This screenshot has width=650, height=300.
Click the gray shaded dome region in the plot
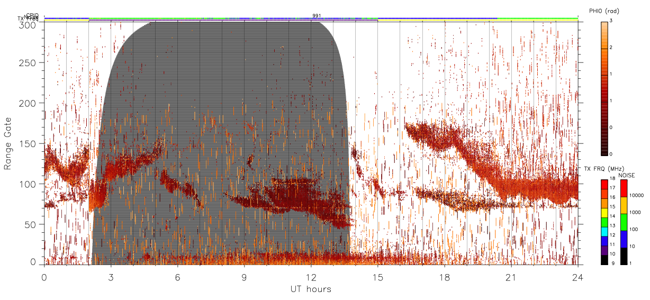[220, 143]
